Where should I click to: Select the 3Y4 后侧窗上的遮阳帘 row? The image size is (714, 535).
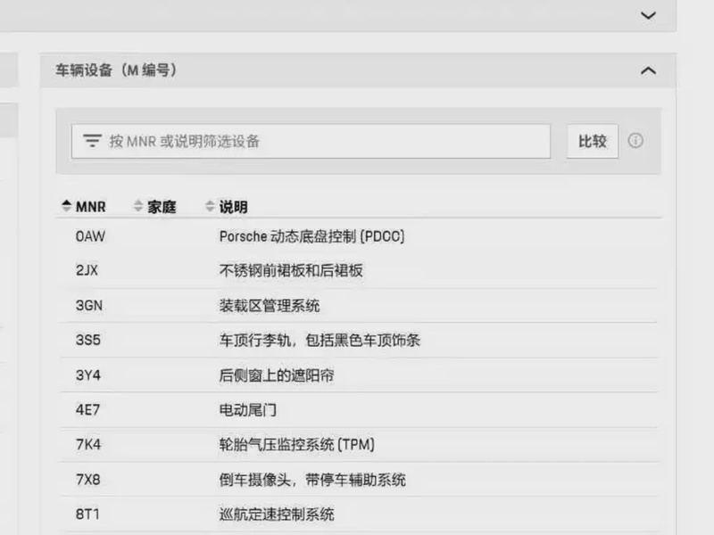click(x=357, y=375)
